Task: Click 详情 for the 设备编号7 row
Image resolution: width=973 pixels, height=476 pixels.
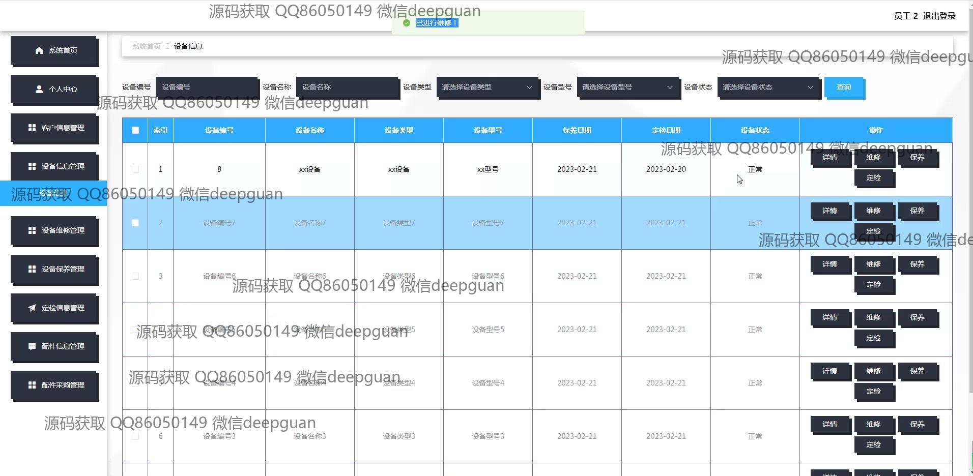Action: [830, 211]
